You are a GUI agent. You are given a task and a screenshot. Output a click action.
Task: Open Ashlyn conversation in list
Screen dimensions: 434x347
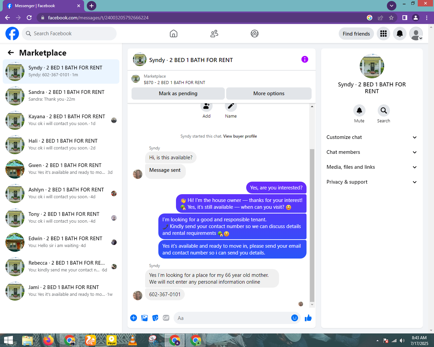point(61,193)
